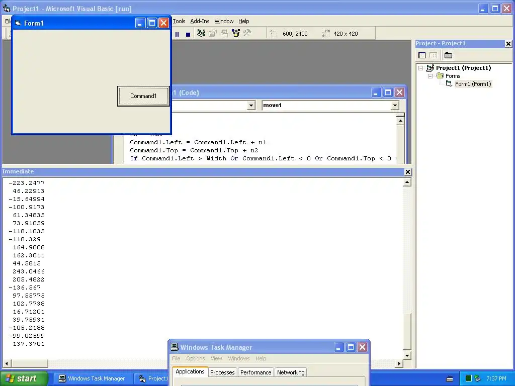This screenshot has width=515, height=386.
Task: Click scroll-down arrow in Immediate window
Action: point(407,355)
